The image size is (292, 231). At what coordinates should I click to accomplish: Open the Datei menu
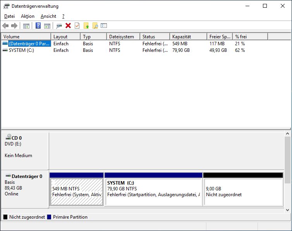(9, 16)
